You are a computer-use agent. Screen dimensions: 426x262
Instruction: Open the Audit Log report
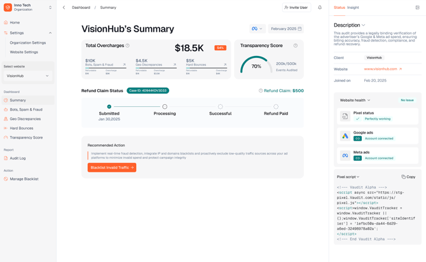[18, 158]
